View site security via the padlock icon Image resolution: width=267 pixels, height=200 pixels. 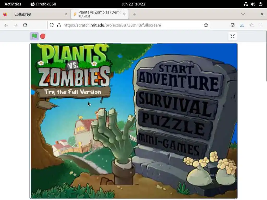coord(59,25)
